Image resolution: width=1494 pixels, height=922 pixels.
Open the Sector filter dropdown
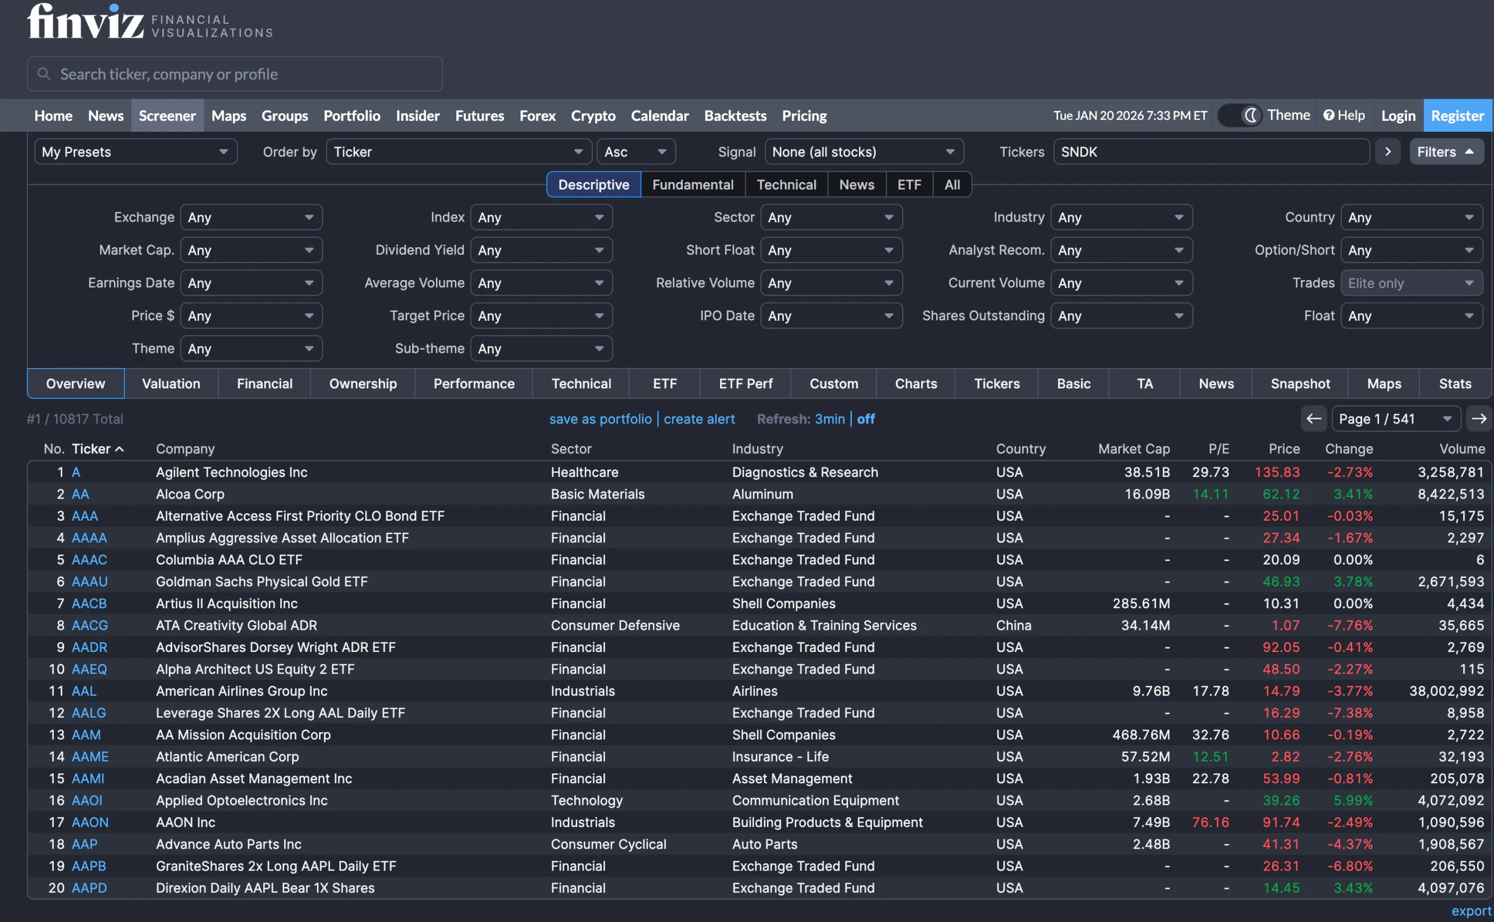(830, 218)
